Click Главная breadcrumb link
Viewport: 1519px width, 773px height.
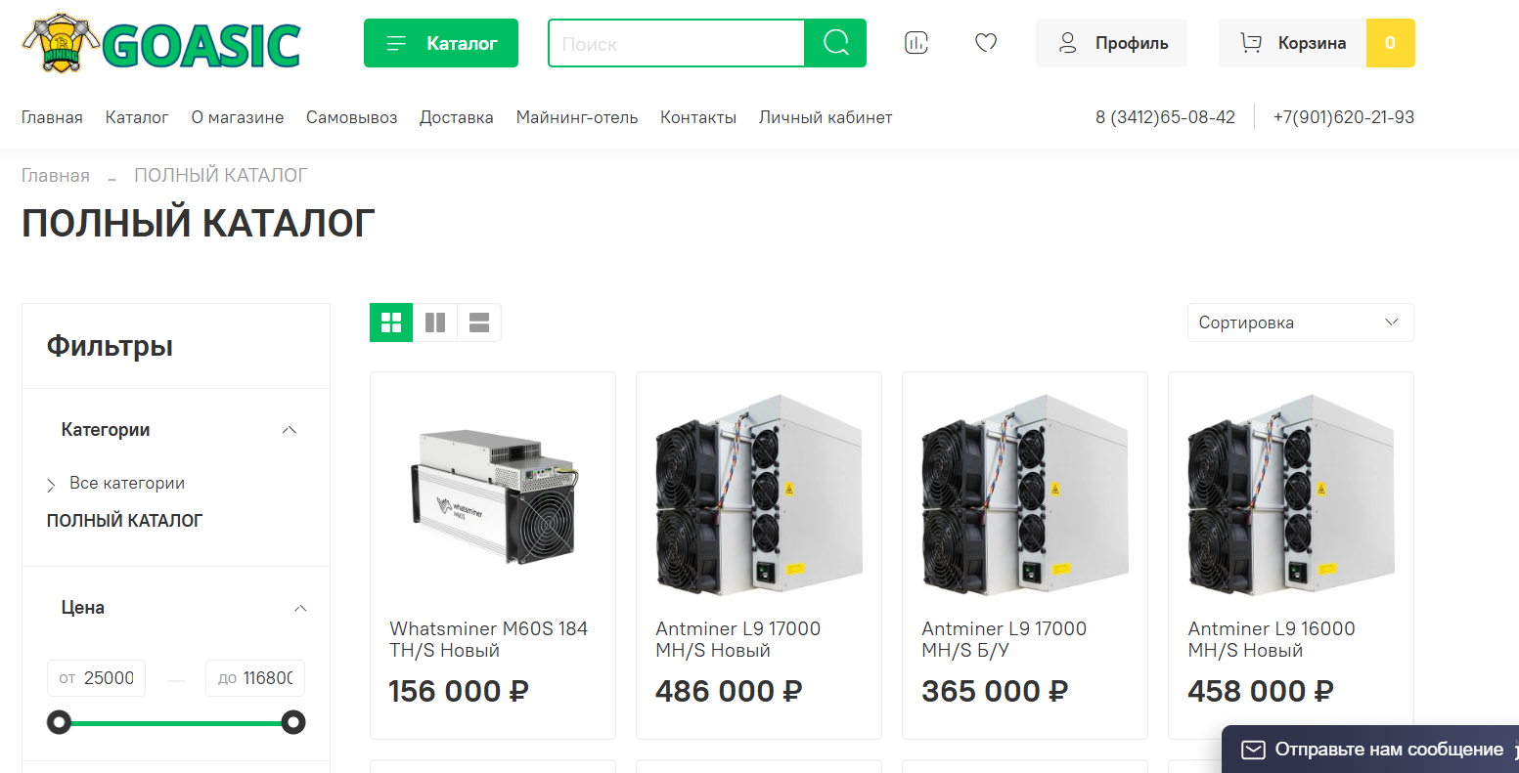tap(56, 176)
